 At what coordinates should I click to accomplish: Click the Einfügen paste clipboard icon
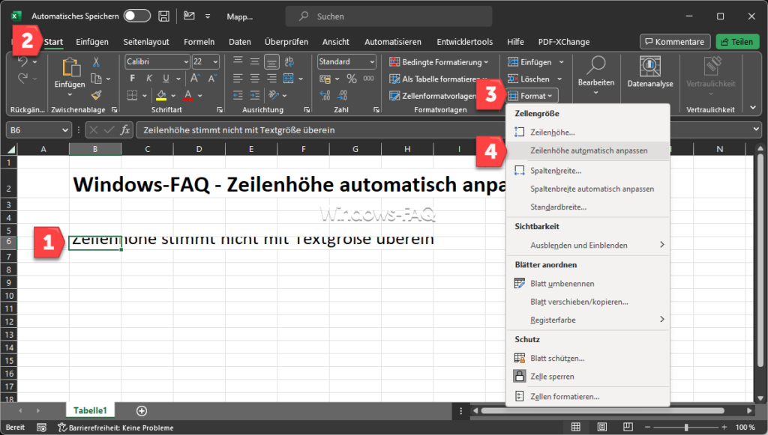(x=71, y=67)
